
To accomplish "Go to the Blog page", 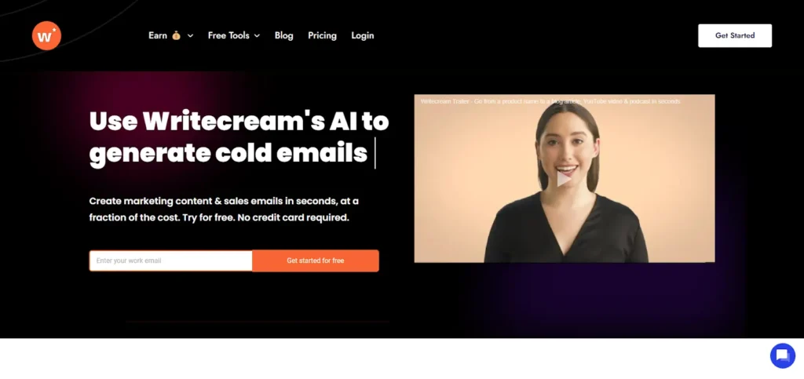I will (283, 35).
